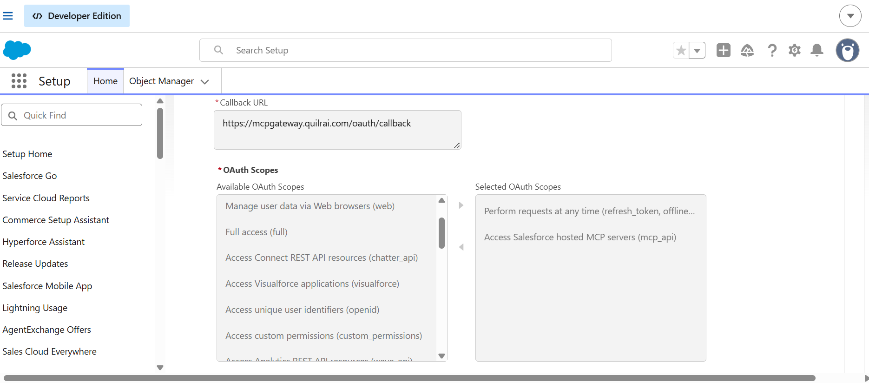Open Global Actions plus icon

point(724,50)
